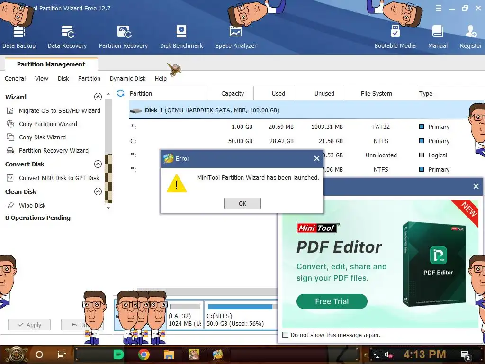The image size is (485, 364).
Task: Open the Dynamic Disk menu
Action: click(127, 78)
